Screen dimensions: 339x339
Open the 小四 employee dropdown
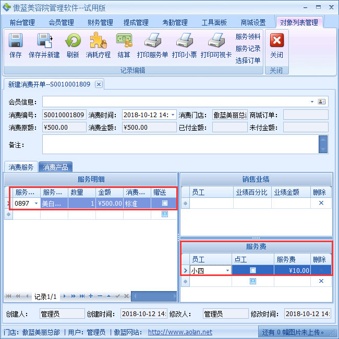point(227,270)
